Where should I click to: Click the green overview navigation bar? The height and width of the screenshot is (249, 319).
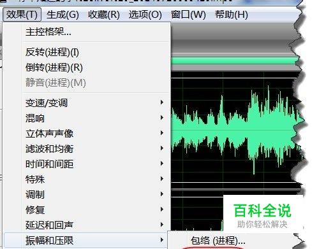tap(235, 60)
